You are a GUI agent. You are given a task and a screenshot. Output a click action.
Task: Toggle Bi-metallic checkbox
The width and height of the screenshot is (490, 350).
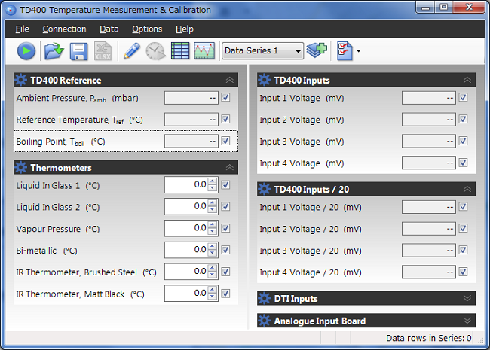pyautogui.click(x=225, y=250)
